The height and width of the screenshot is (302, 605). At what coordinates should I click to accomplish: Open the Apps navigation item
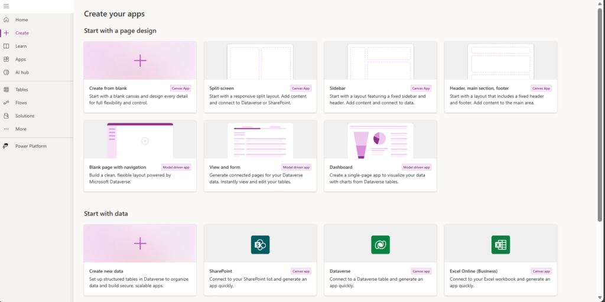tap(21, 59)
